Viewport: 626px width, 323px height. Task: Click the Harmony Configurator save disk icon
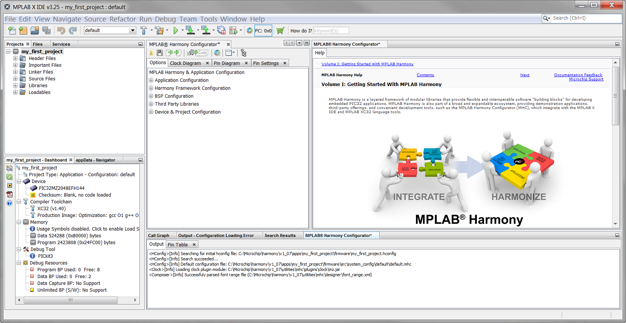160,53
